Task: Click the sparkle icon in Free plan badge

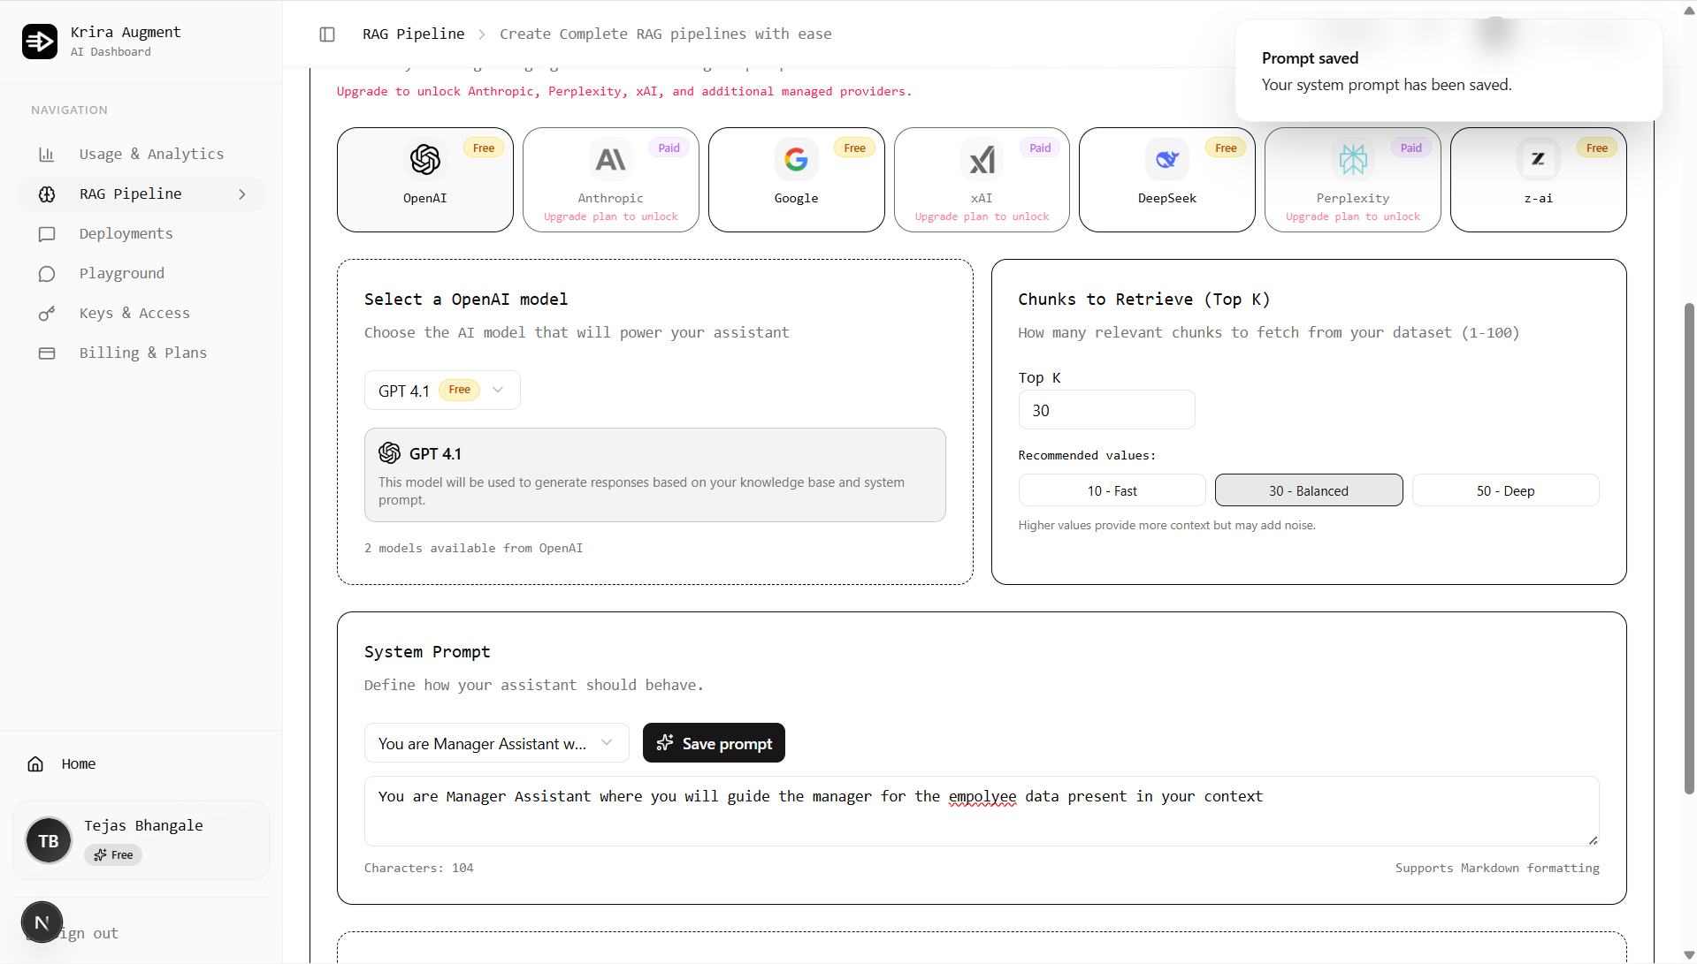Action: [100, 855]
